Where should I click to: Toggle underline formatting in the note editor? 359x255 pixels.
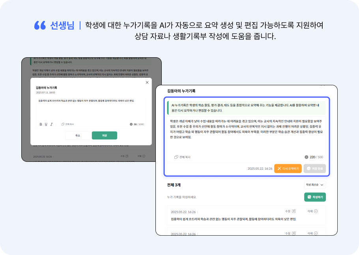[x=45, y=124]
